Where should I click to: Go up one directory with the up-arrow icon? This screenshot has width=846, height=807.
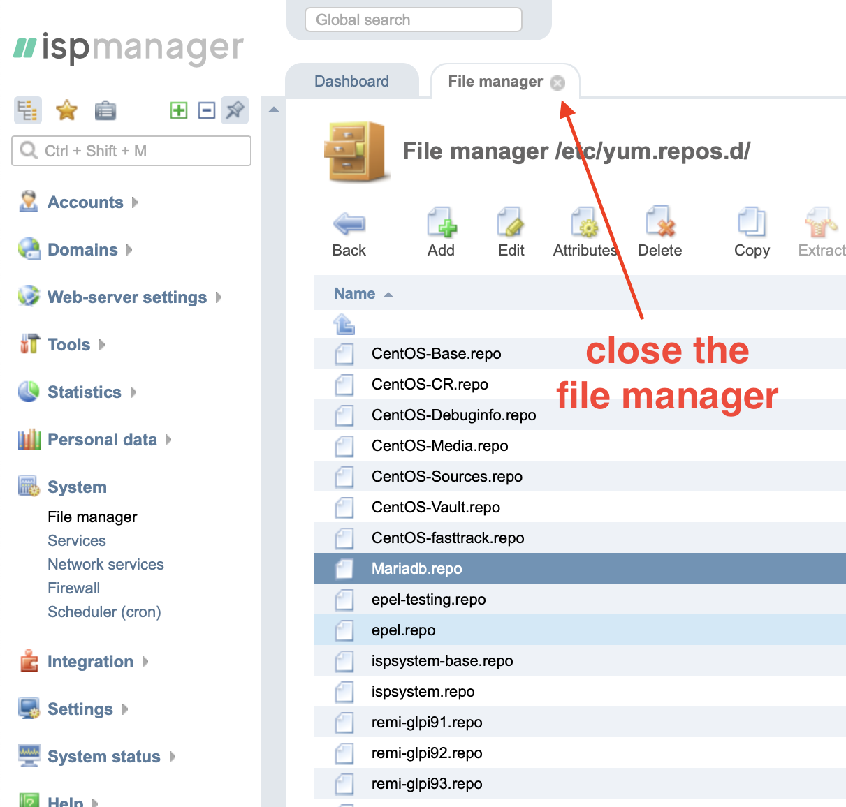[344, 324]
